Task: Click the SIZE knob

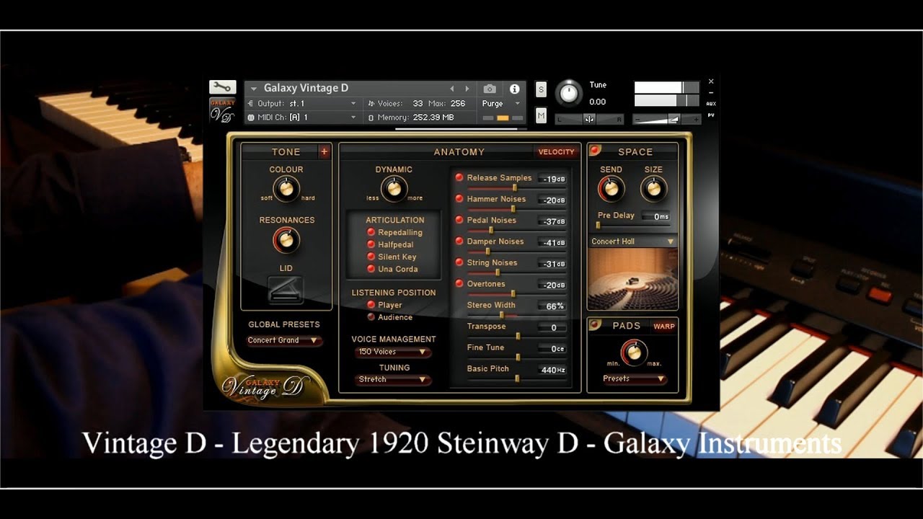Action: tap(653, 189)
